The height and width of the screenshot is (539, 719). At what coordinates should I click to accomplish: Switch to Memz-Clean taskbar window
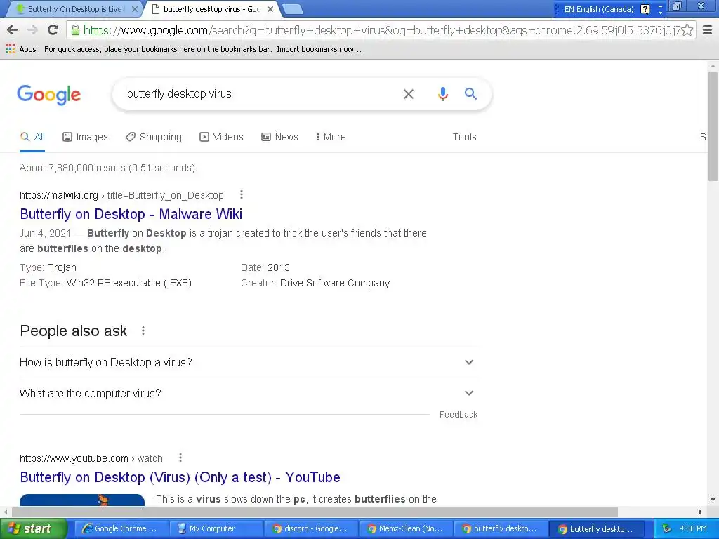click(405, 528)
